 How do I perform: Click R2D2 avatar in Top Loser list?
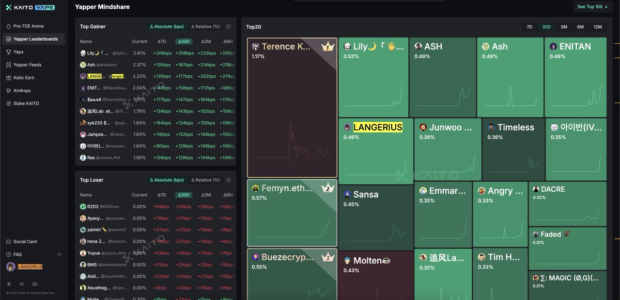pyautogui.click(x=83, y=207)
